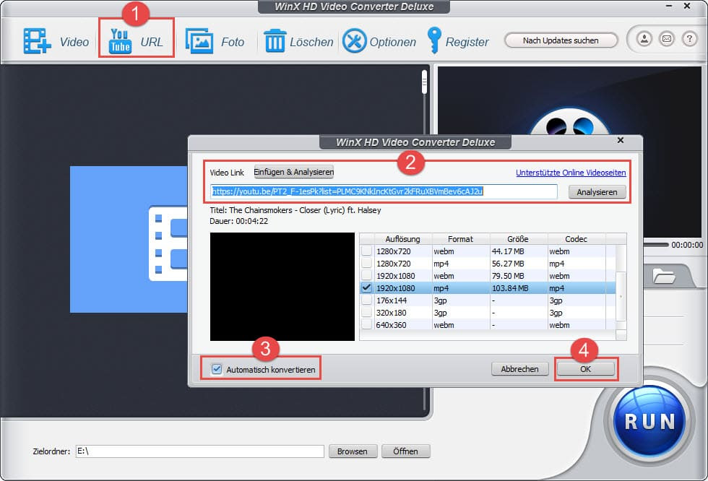Click the Codec column header

[577, 239]
